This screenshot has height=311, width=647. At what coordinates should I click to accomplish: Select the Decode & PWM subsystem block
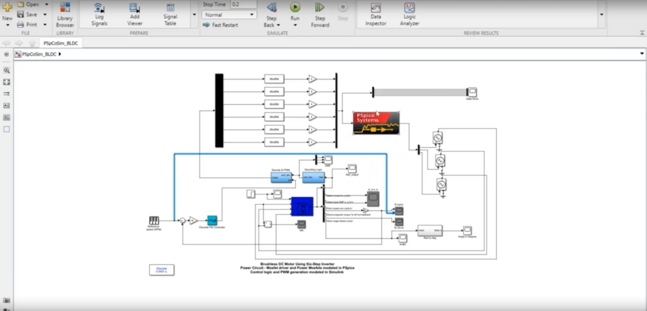(281, 177)
